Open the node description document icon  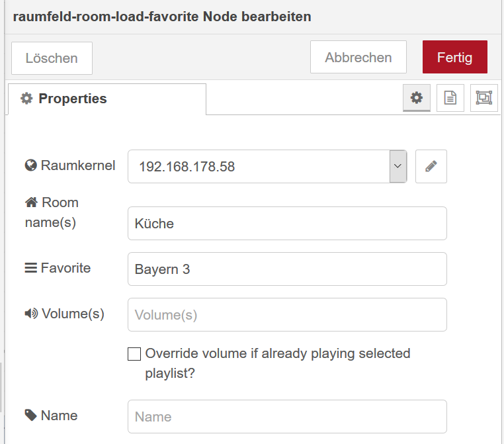pos(450,98)
